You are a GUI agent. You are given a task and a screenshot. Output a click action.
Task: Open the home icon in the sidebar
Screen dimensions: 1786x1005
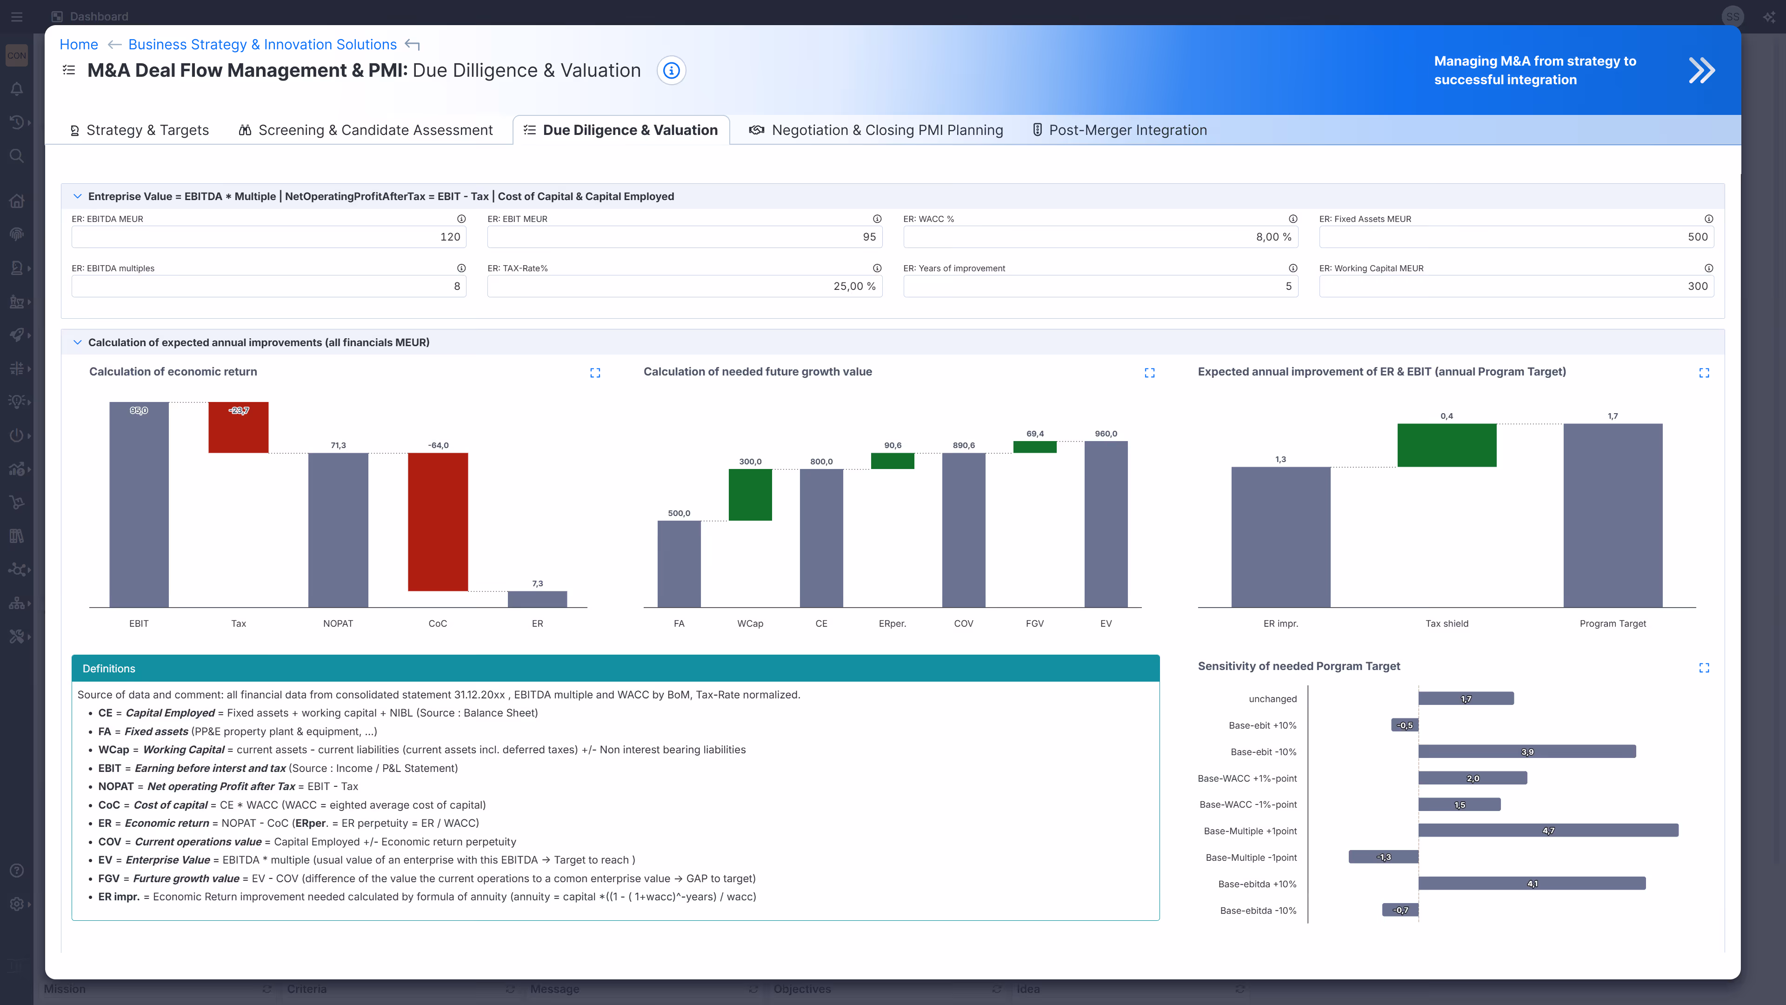(17, 201)
